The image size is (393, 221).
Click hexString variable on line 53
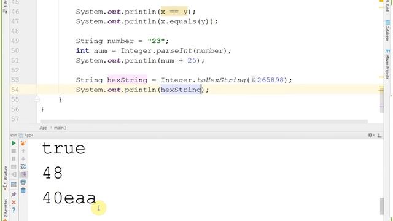point(127,80)
